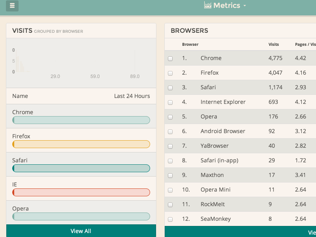Tick the Safari row checkbox in Browsers
Viewport: 316px width, 237px height.
click(x=170, y=88)
